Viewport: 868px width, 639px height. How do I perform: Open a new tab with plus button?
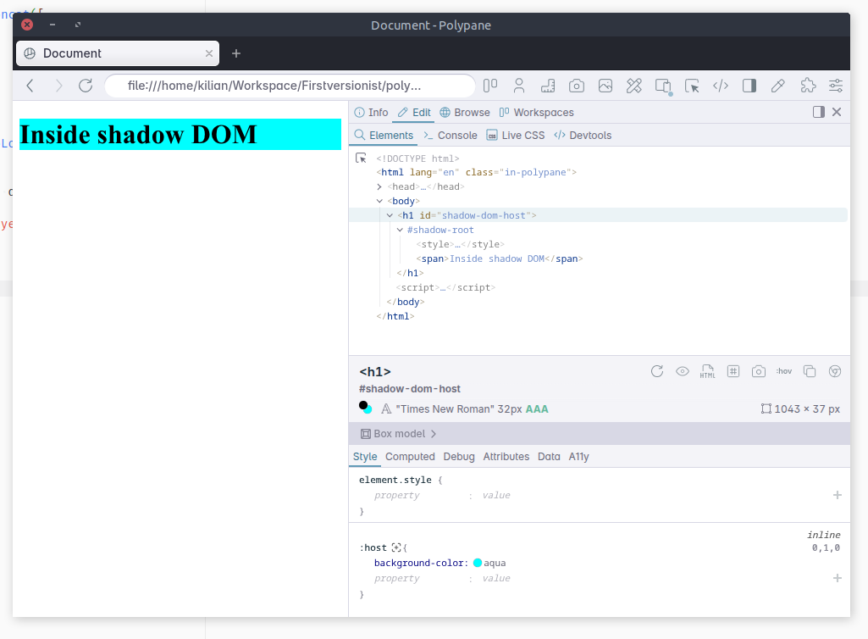pos(236,53)
